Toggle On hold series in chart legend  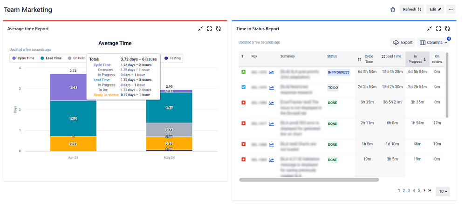pyautogui.click(x=76, y=58)
